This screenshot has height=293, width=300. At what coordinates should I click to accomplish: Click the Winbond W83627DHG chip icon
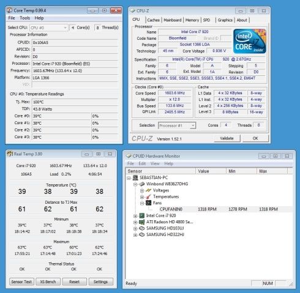141,184
